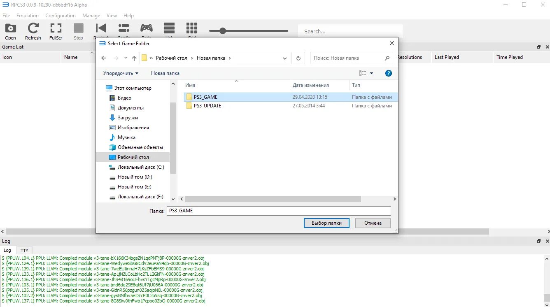The image size is (550, 307).
Task: Click the Open toolbar icon in RPCS3
Action: click(10, 31)
